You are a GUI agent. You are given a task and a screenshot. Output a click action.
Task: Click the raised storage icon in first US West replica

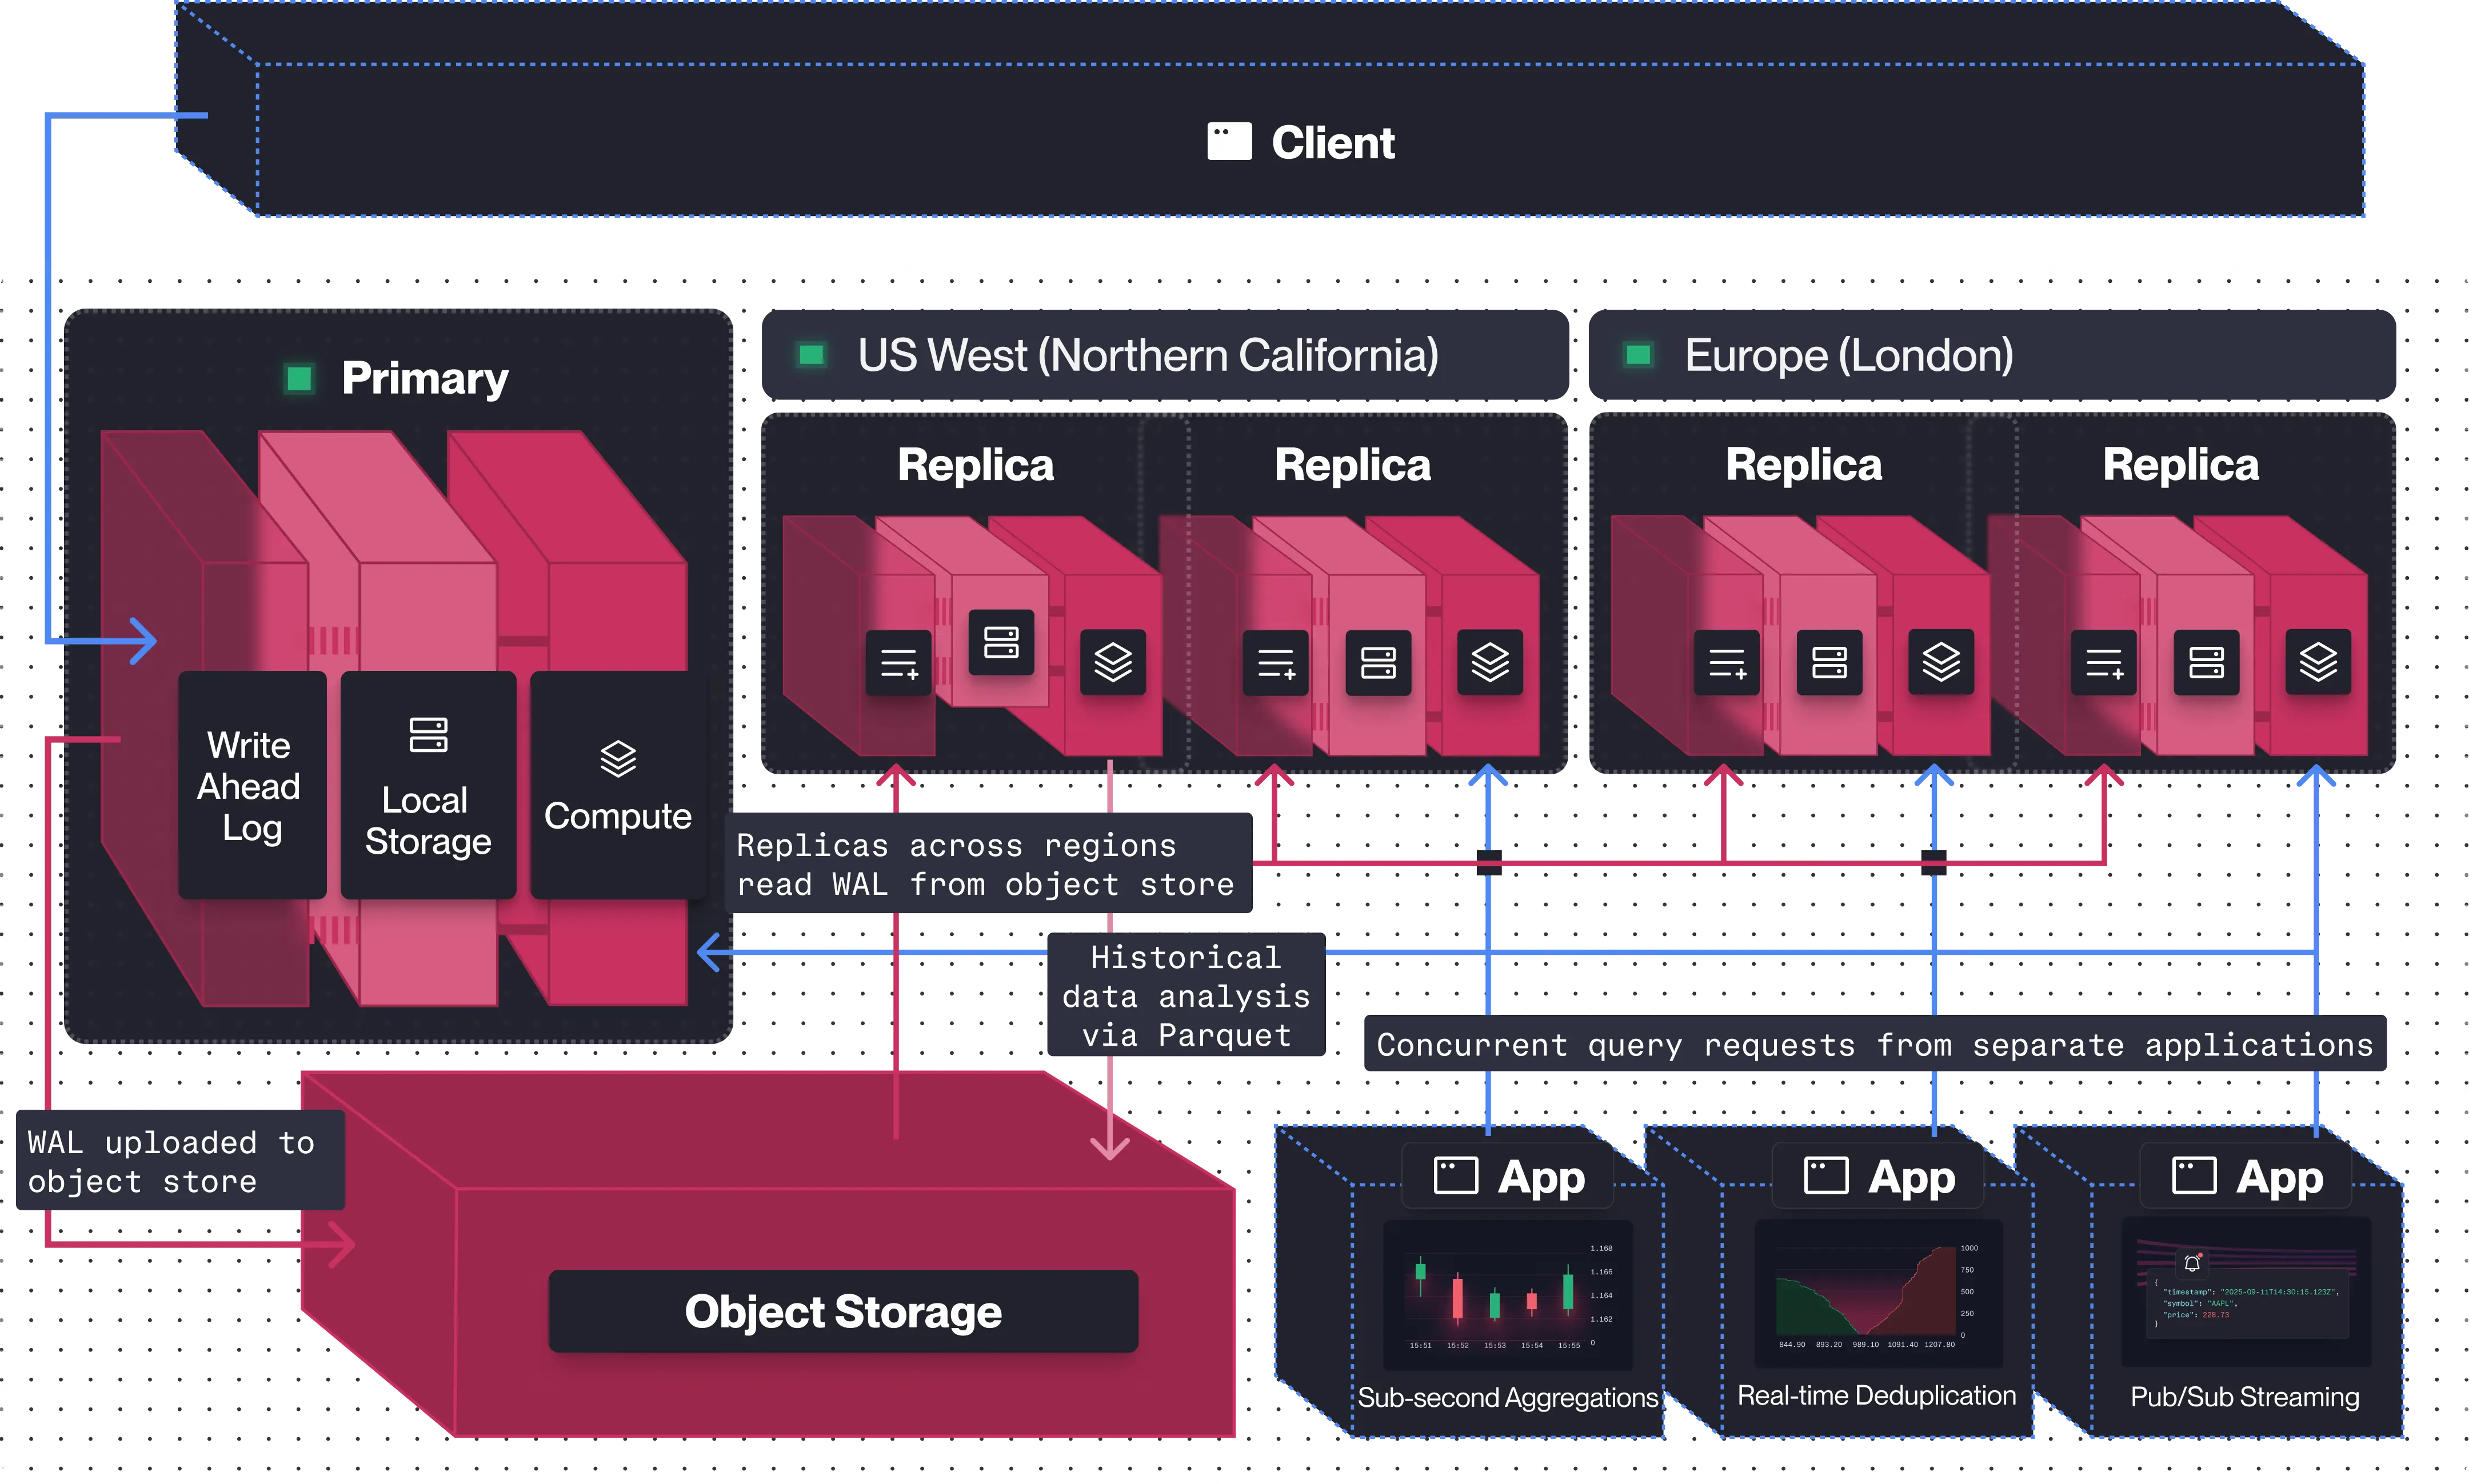(1001, 642)
